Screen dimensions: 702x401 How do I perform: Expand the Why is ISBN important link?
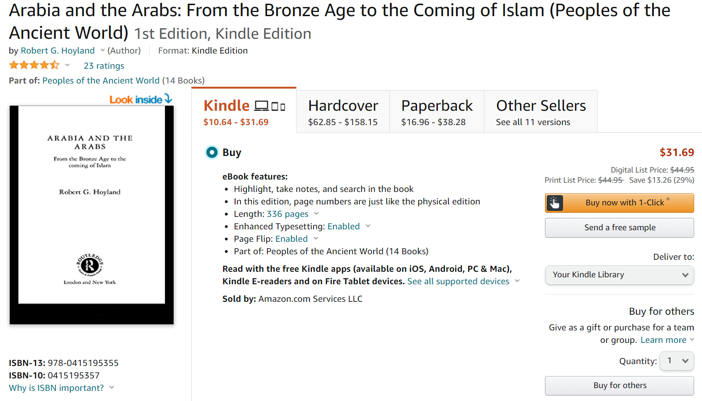coord(56,388)
